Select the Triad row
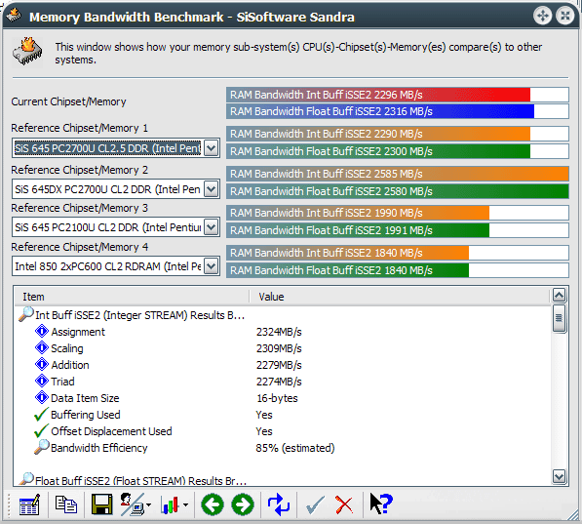This screenshot has width=582, height=524. [x=283, y=382]
